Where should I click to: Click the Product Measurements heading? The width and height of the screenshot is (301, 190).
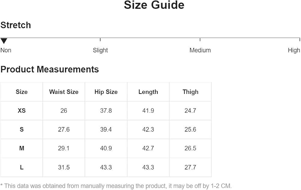(50, 69)
